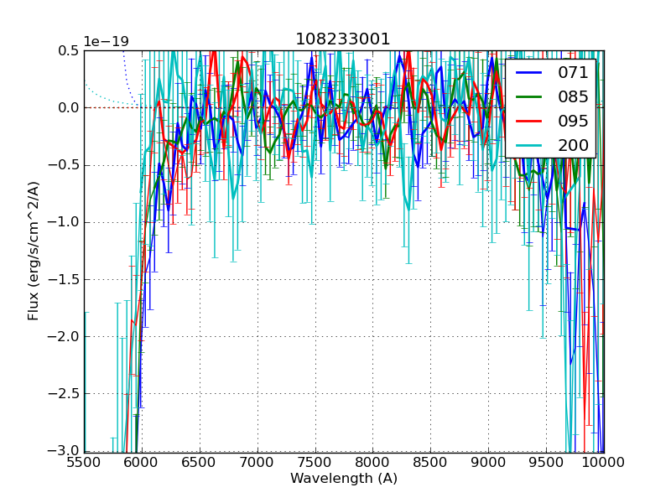The height and width of the screenshot is (503, 671).
Task: Click the 8500 tick on the x-axis
Action: pos(431,462)
